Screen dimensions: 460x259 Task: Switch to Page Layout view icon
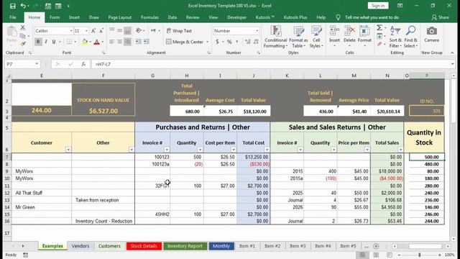(376, 255)
